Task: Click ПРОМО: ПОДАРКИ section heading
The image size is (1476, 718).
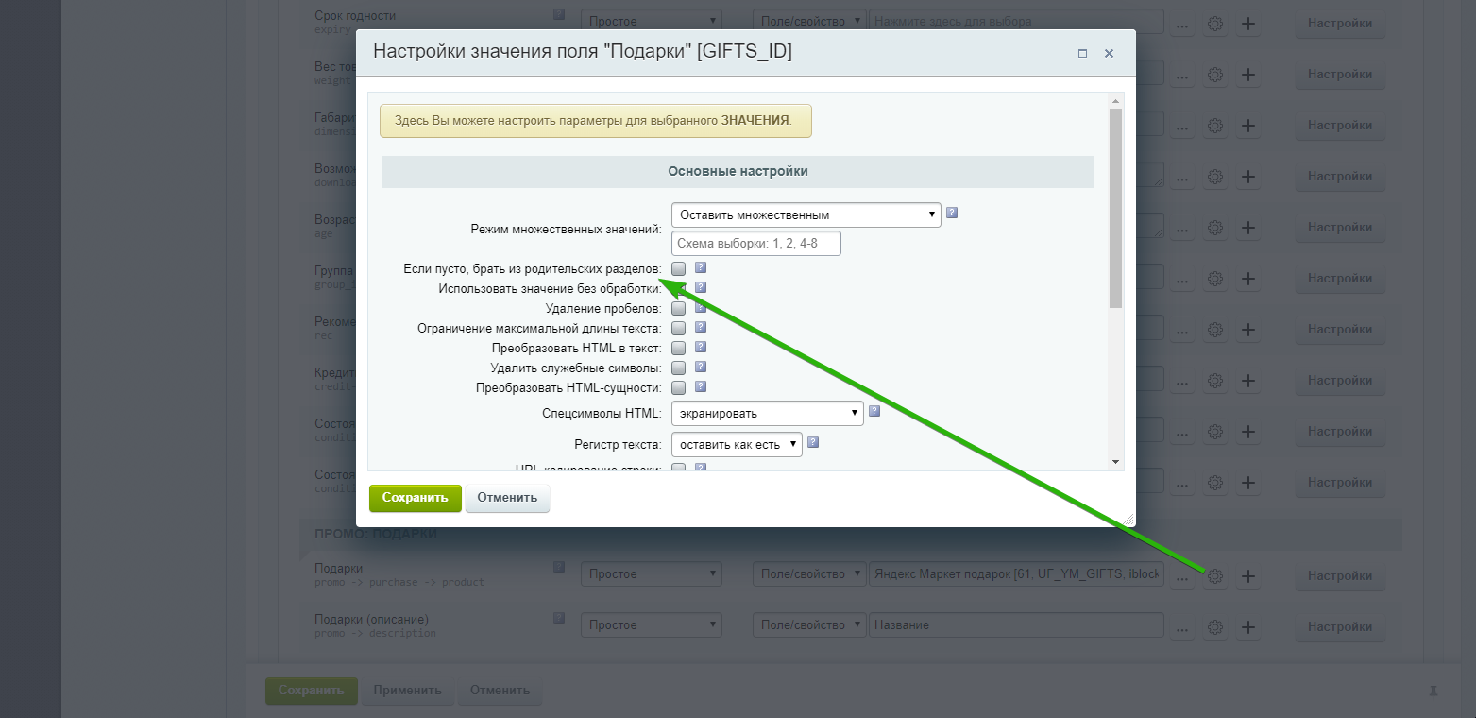Action: coord(376,535)
